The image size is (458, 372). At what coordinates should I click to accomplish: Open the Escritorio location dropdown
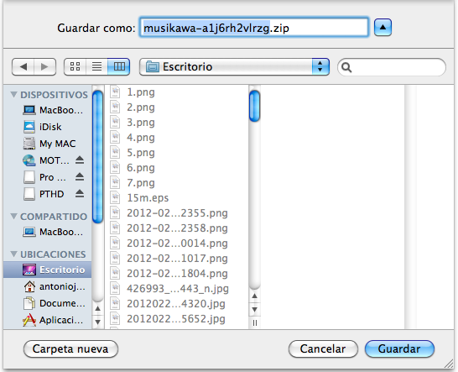pyautogui.click(x=234, y=66)
